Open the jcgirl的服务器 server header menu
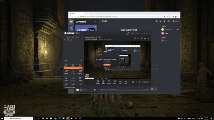Viewport: 214px width, 120px height. click(x=81, y=22)
